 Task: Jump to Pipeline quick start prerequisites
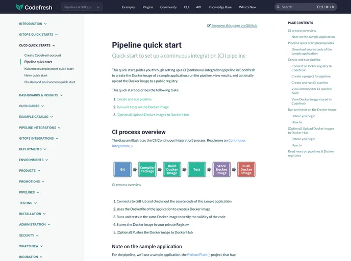coord(311,43)
